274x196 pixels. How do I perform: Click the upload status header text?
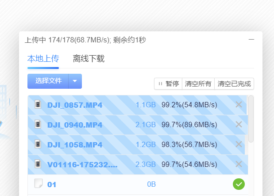pyautogui.click(x=85, y=40)
